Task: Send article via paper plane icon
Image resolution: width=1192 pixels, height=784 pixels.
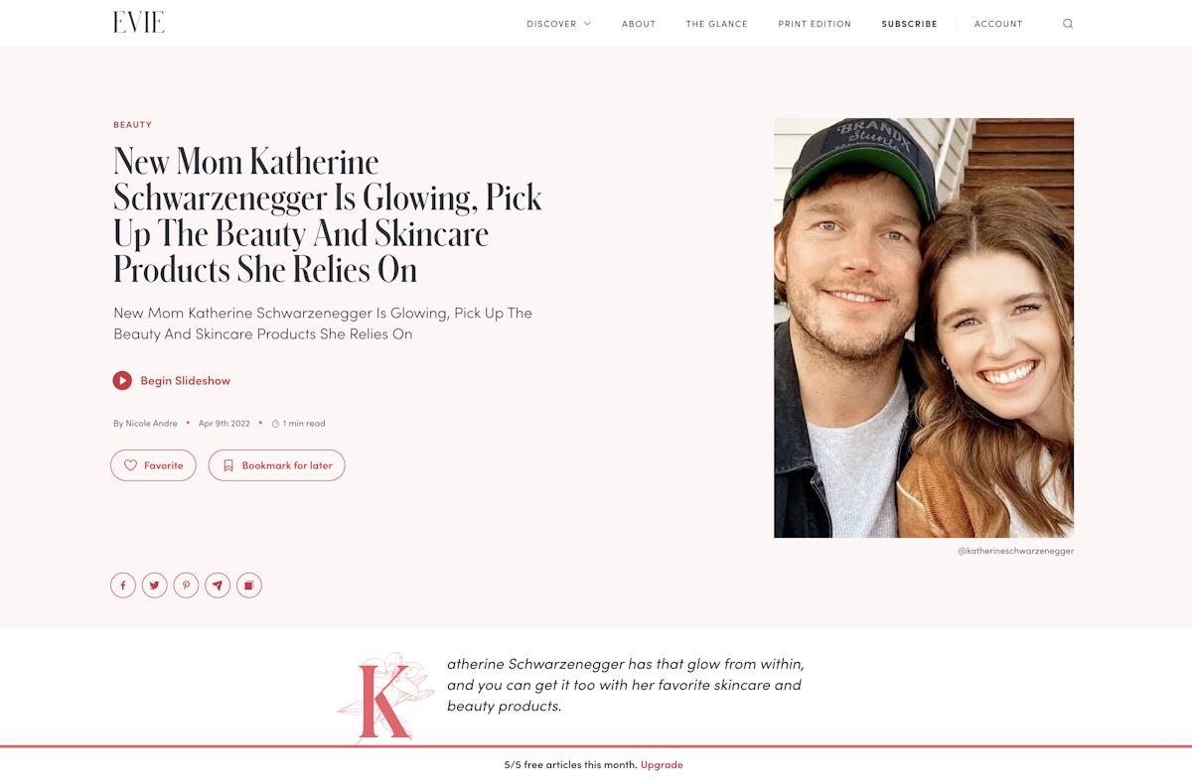Action: click(x=218, y=586)
